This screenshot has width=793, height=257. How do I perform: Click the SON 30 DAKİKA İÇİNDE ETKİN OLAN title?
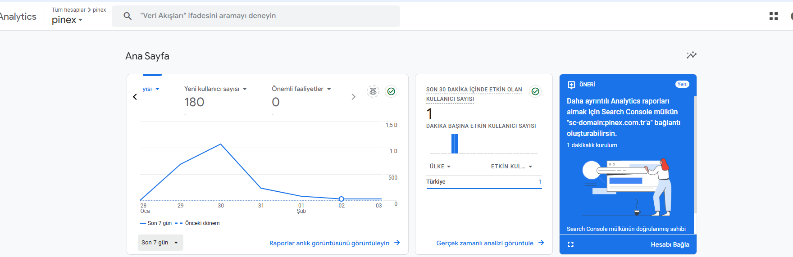474,90
